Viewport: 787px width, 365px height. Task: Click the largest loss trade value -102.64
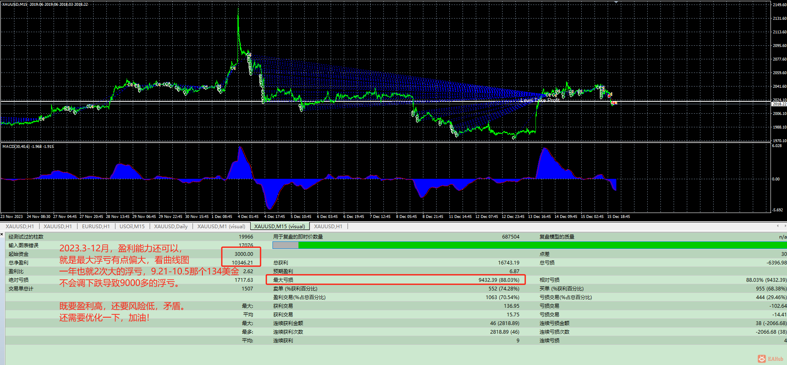(x=778, y=306)
